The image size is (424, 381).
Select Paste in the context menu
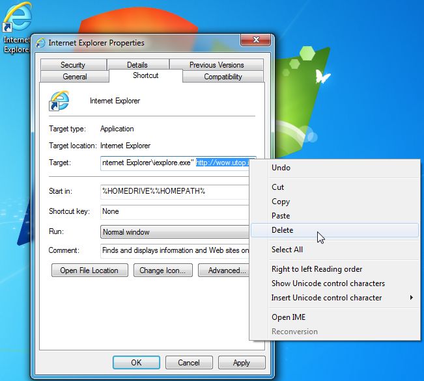click(335, 216)
